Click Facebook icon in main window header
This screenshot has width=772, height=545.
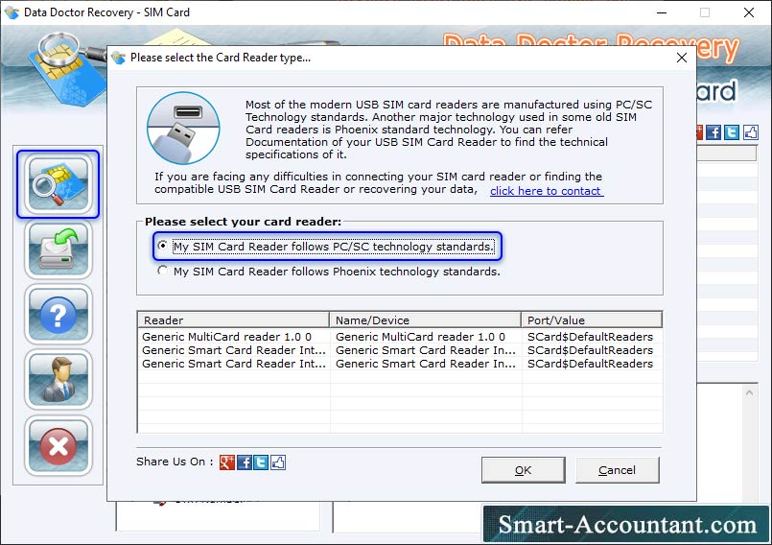pos(714,132)
